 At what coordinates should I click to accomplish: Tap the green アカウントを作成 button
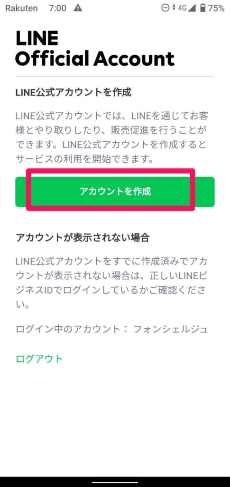click(x=115, y=192)
